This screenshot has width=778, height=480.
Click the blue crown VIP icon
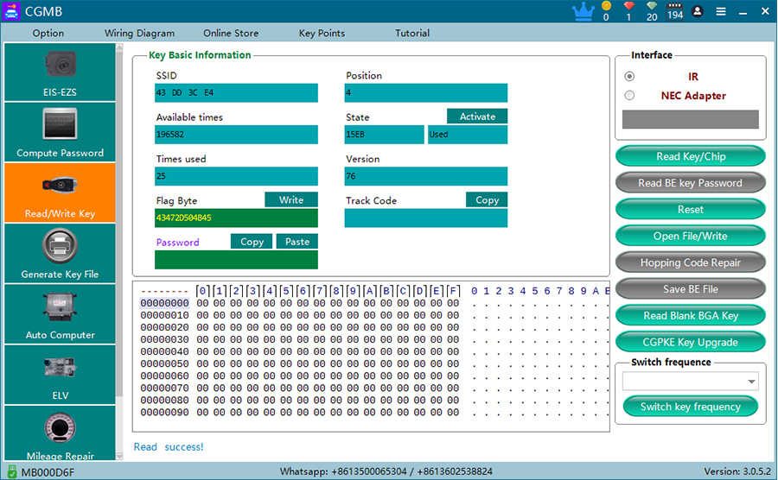coord(583,11)
